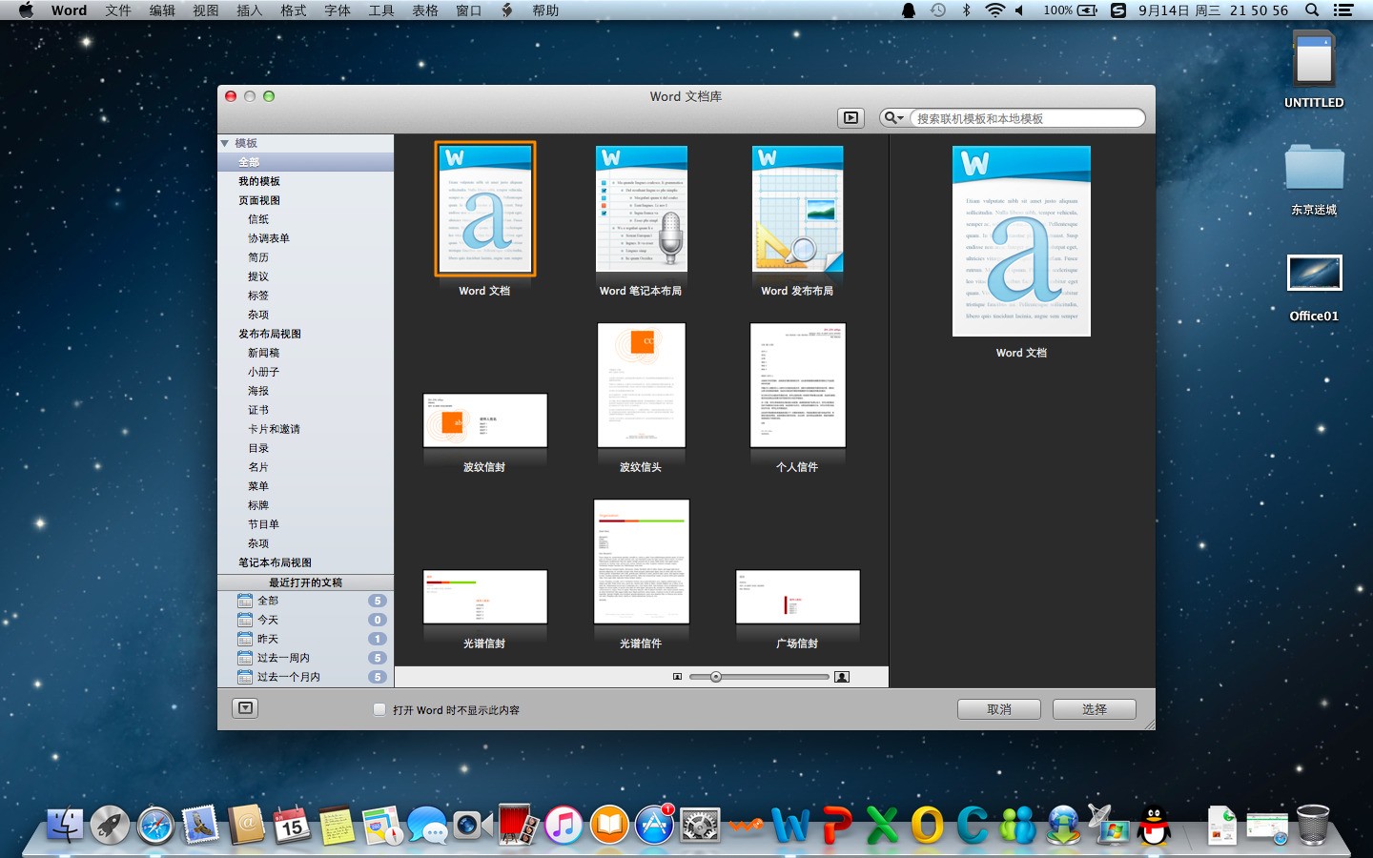Focus the template search field
Image resolution: width=1373 pixels, height=858 pixels.
click(1027, 118)
